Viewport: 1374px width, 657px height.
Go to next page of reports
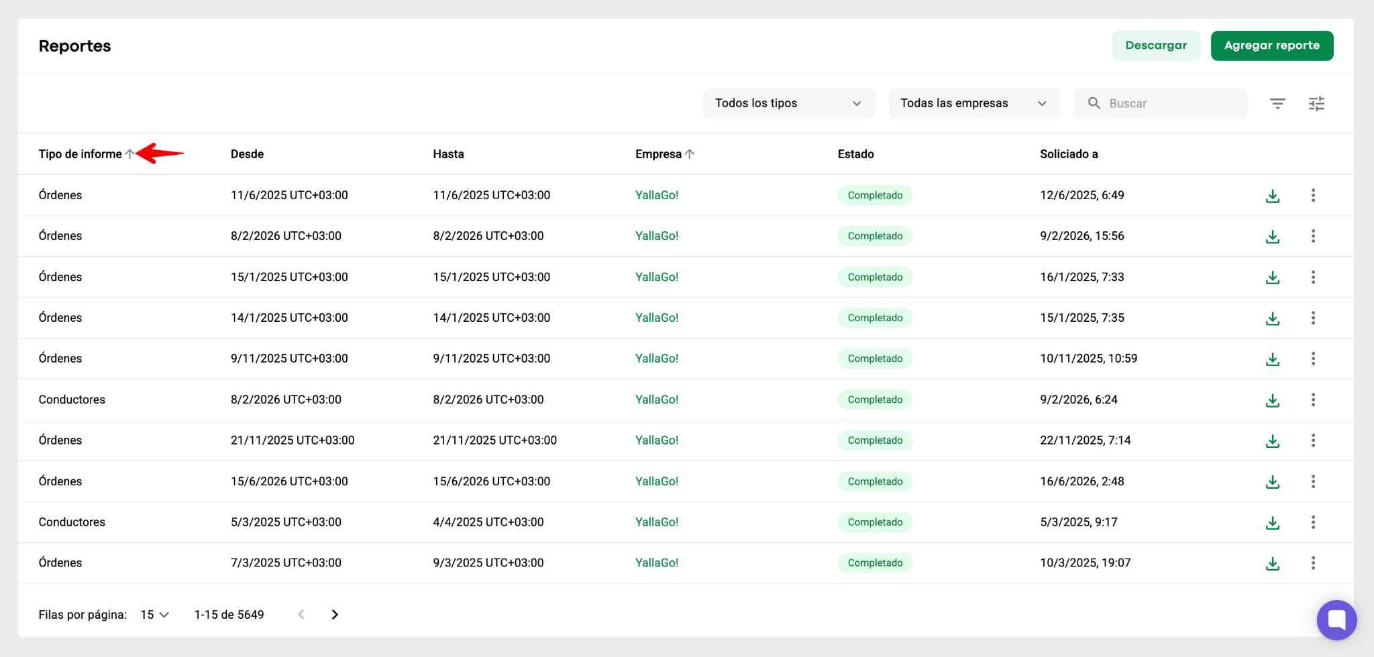click(x=335, y=614)
